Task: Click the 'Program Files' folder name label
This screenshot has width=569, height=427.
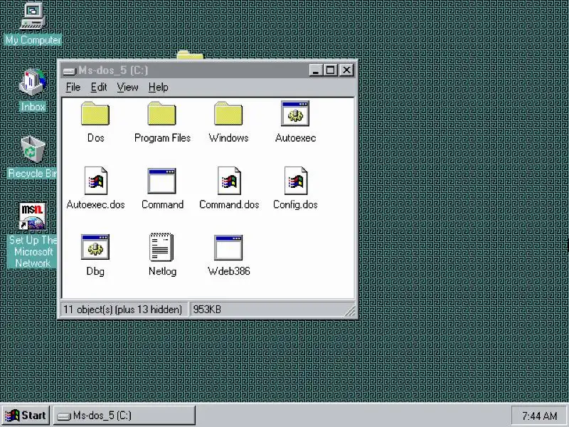Action: click(162, 138)
